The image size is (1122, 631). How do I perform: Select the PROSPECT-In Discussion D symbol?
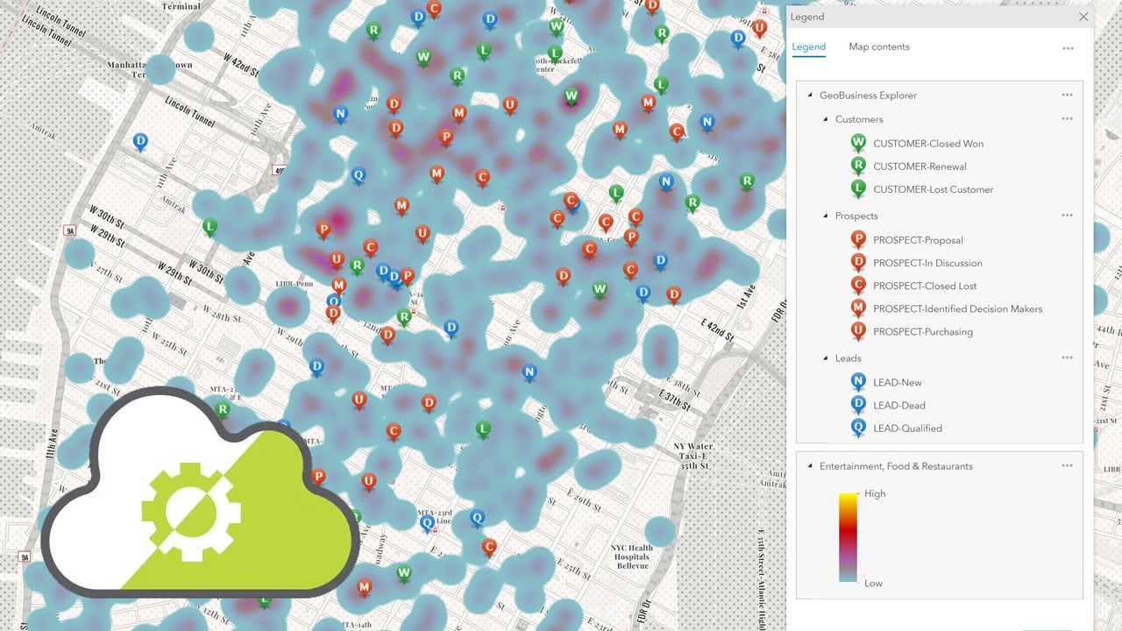pyautogui.click(x=858, y=262)
